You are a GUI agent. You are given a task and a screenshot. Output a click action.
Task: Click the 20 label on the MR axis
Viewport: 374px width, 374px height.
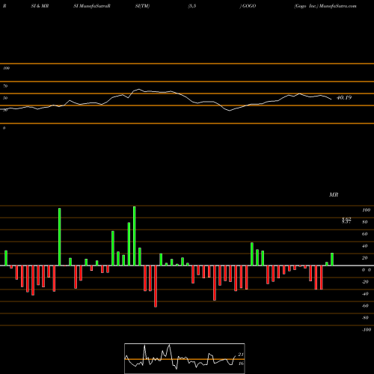pyautogui.click(x=364, y=258)
